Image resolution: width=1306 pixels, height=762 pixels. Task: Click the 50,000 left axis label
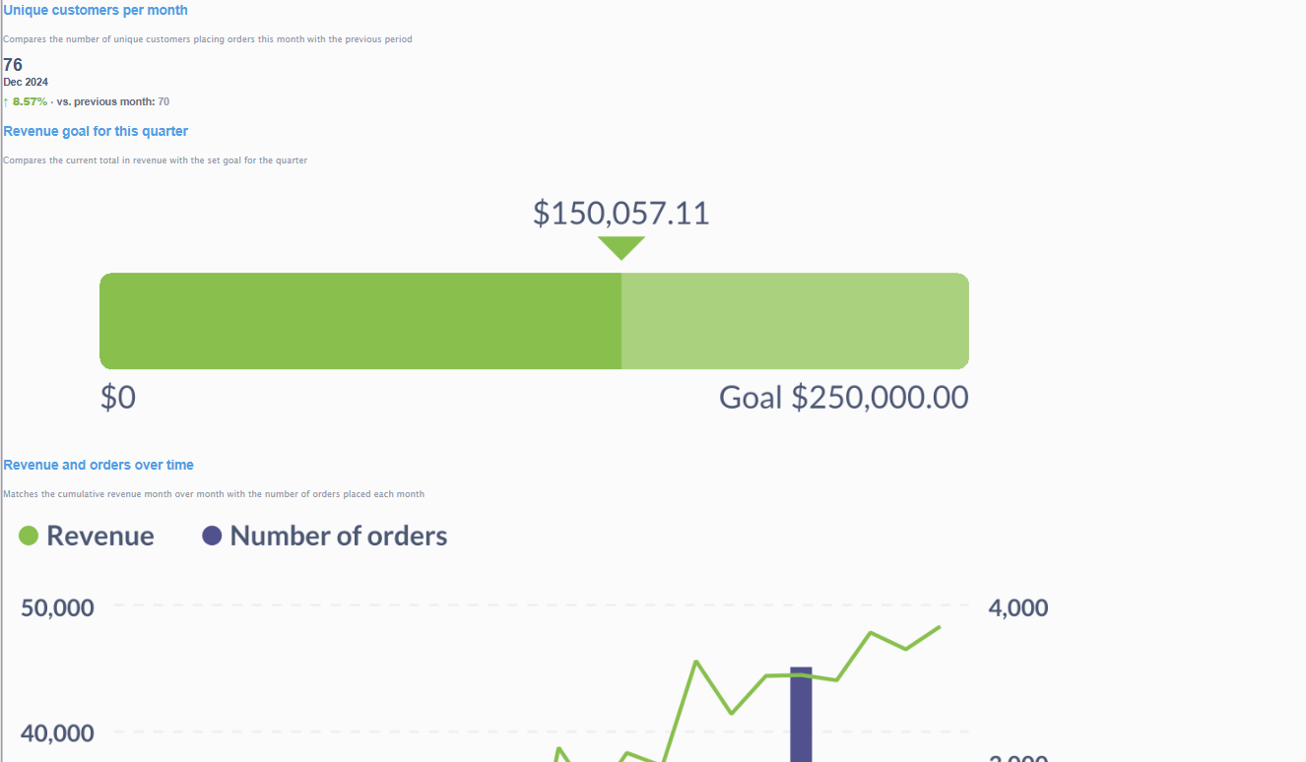pos(57,607)
